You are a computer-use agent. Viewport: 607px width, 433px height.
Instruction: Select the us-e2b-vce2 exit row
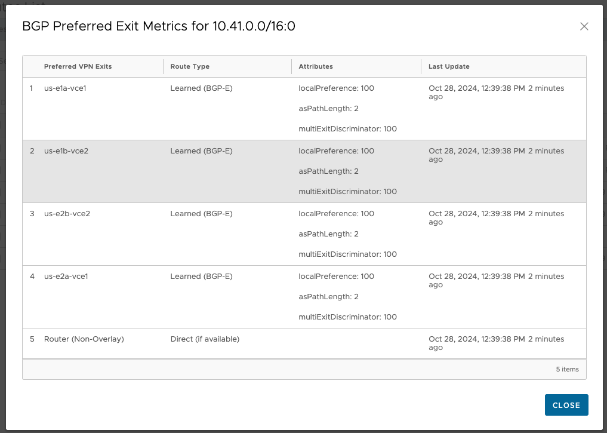point(304,234)
